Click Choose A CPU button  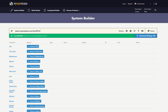33,46
